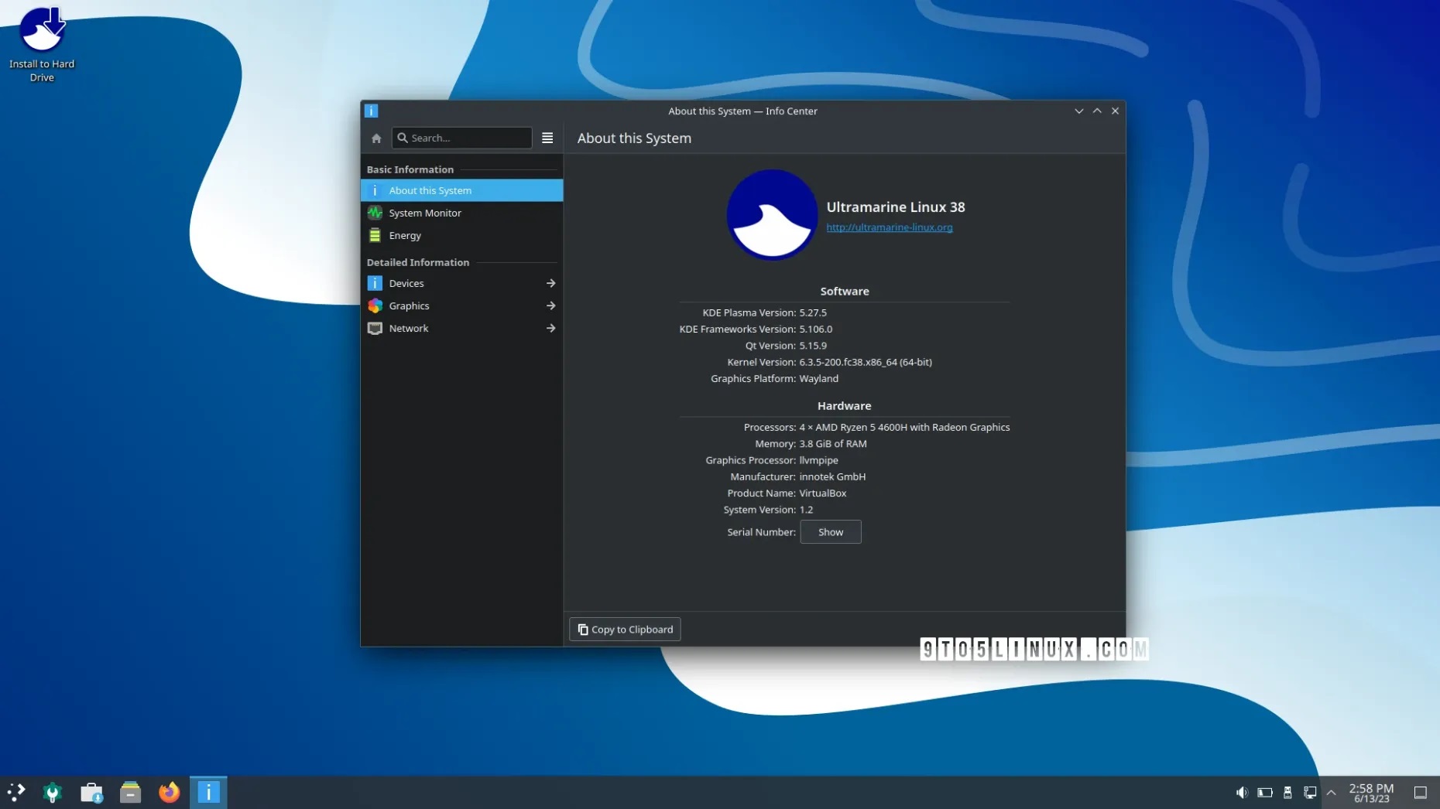Visit the ultramarine-linux.org link

click(x=889, y=227)
